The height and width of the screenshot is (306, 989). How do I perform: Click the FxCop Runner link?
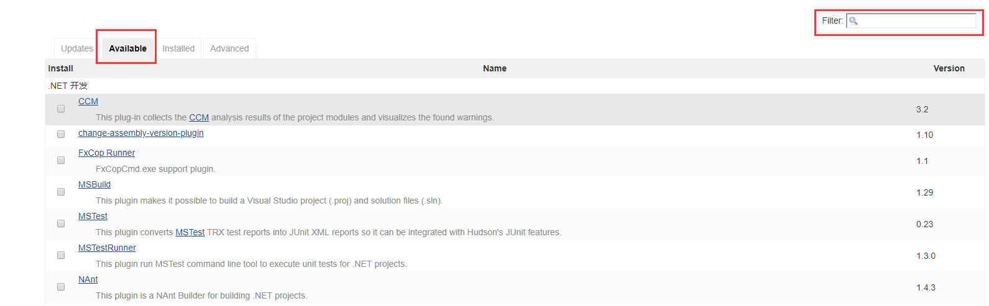pos(106,153)
